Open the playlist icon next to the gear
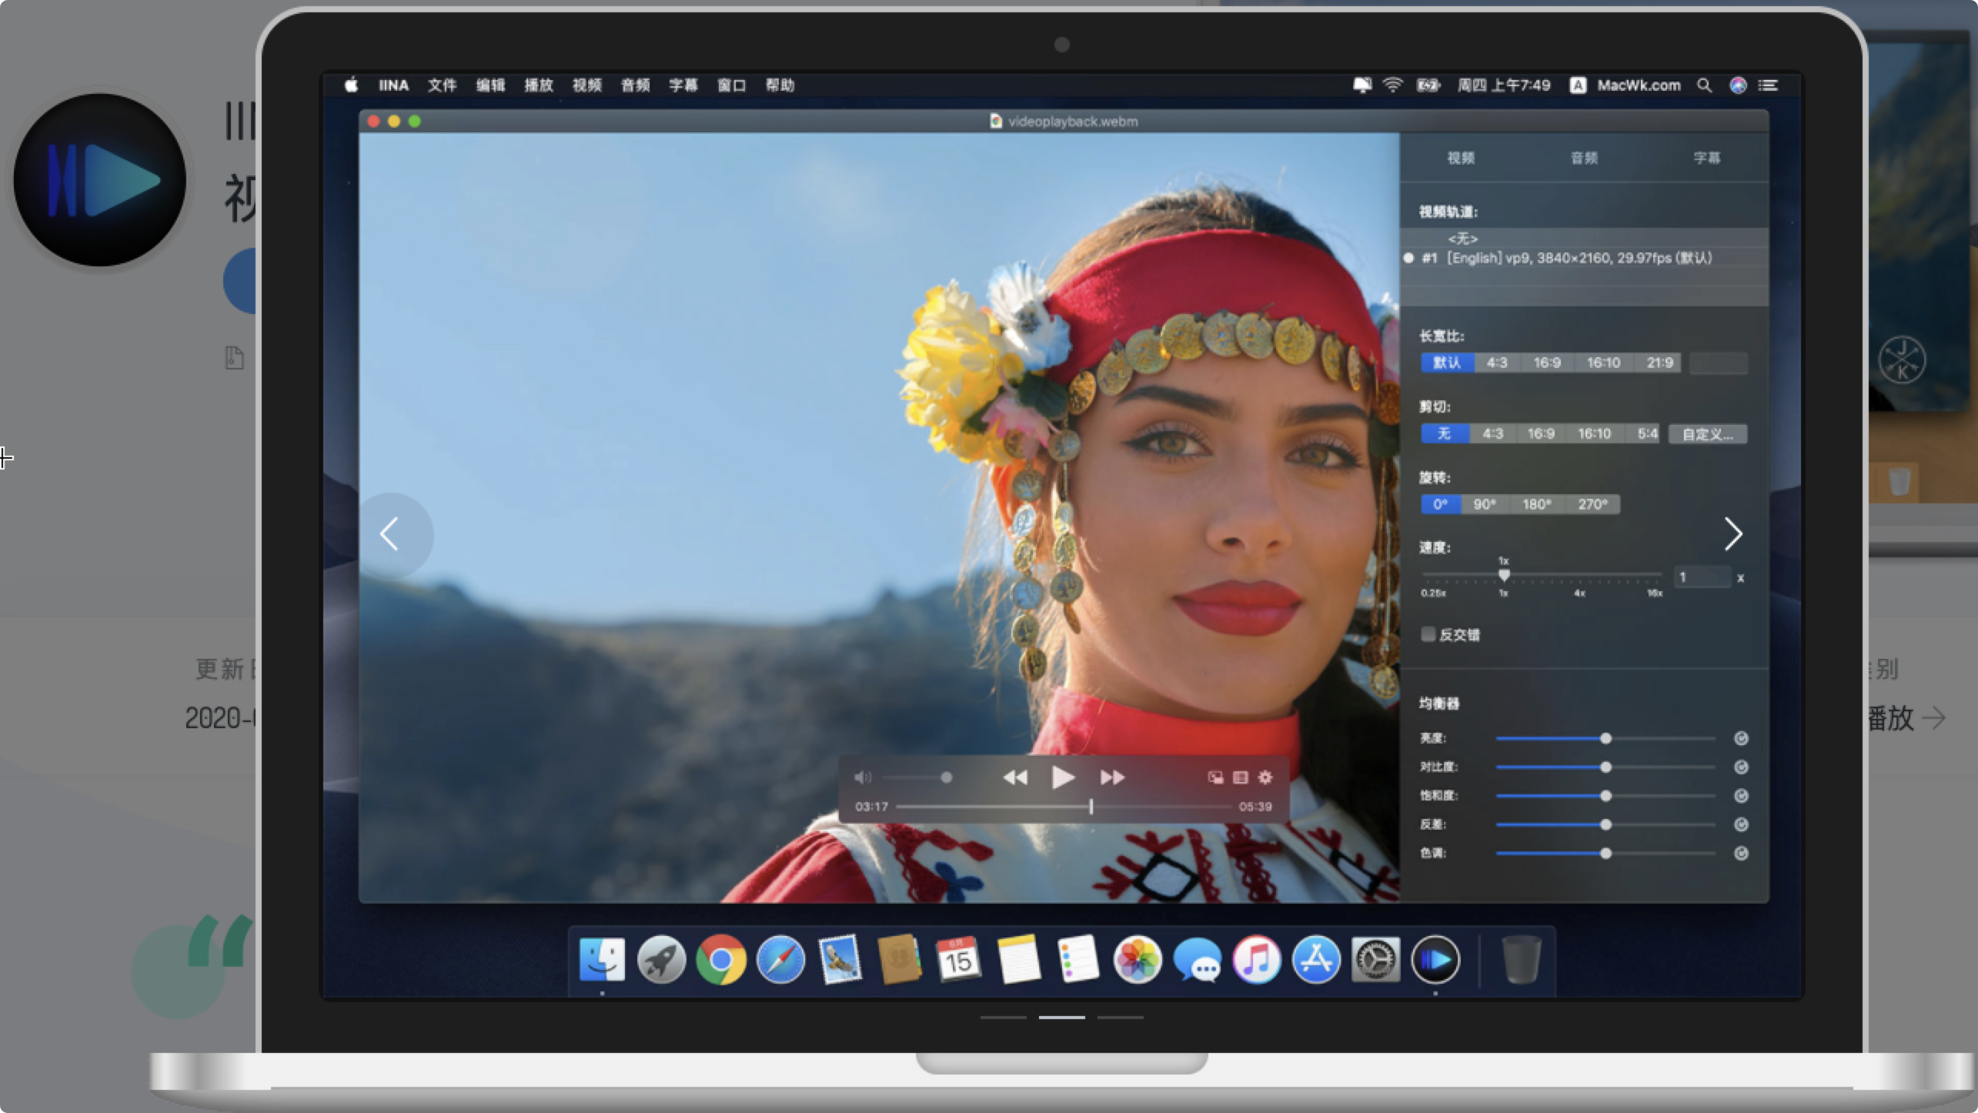Viewport: 1978px width, 1113px height. coord(1240,777)
